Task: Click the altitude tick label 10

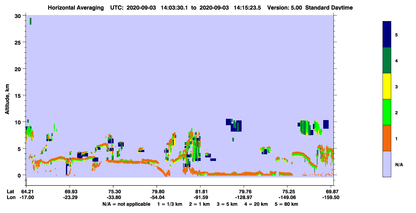Action: (18, 122)
